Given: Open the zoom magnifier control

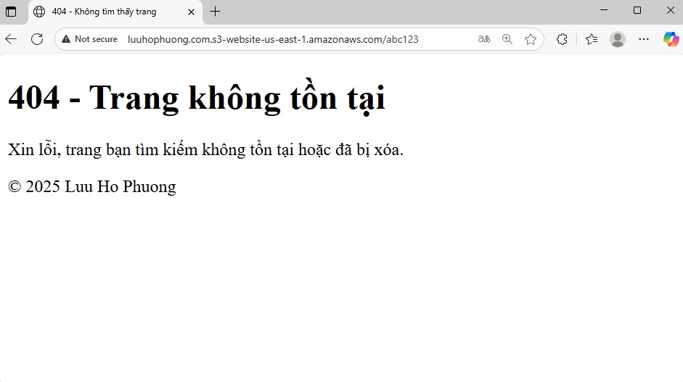Looking at the screenshot, I should click(507, 39).
